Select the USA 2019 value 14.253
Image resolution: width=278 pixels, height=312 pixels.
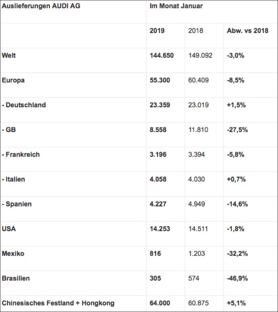(x=160, y=229)
